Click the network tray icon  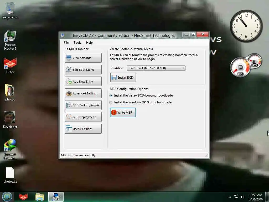tap(236, 197)
